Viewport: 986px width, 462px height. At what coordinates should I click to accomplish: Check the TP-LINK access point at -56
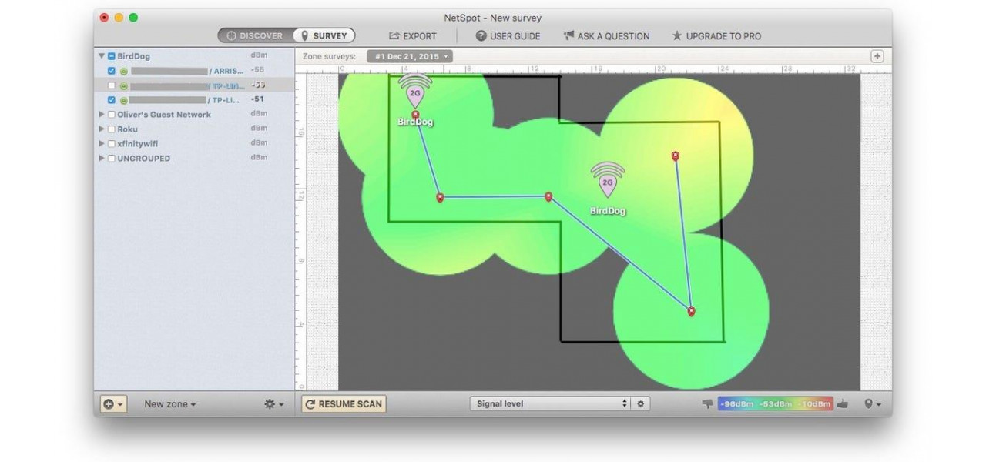(x=112, y=85)
